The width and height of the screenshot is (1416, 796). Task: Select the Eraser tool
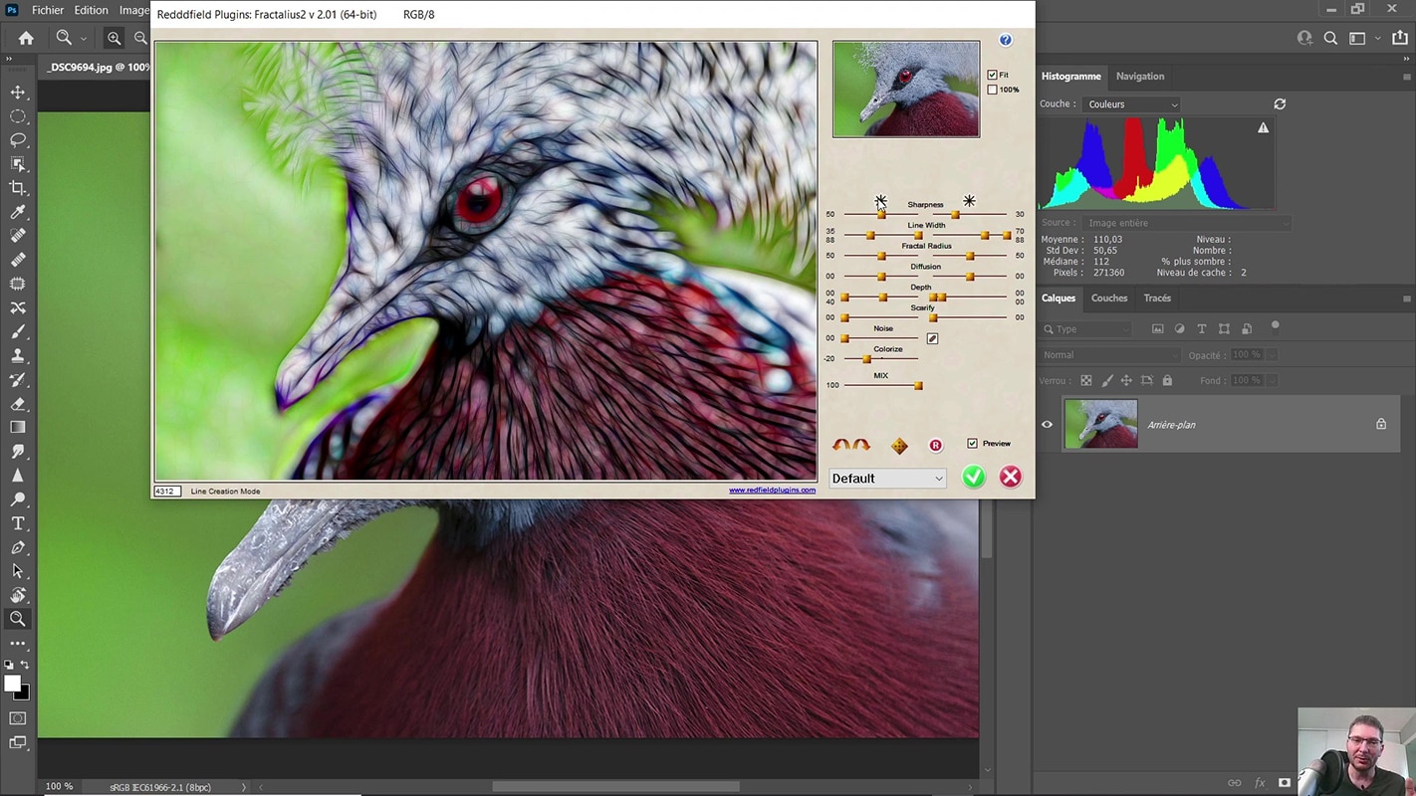[18, 404]
